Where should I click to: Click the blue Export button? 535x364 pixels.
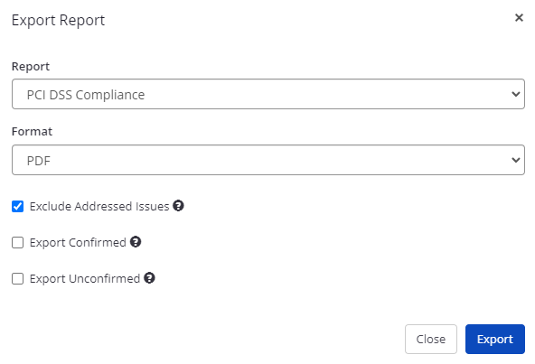coord(495,339)
